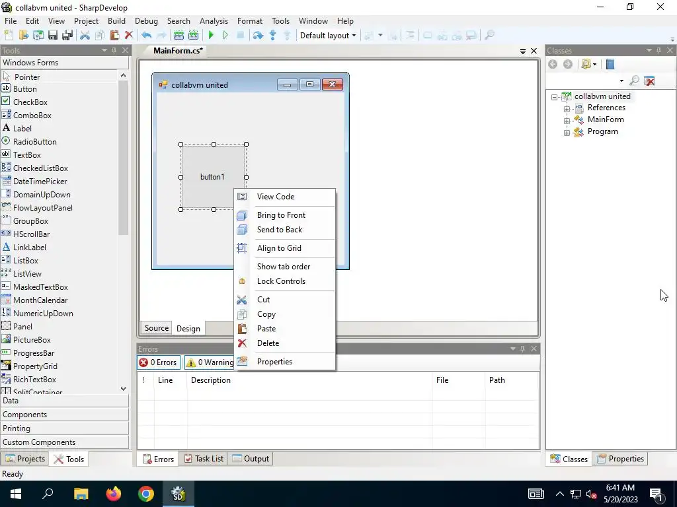Toggle the 0 Warnings filter button
Image resolution: width=677 pixels, height=507 pixels.
pos(210,362)
